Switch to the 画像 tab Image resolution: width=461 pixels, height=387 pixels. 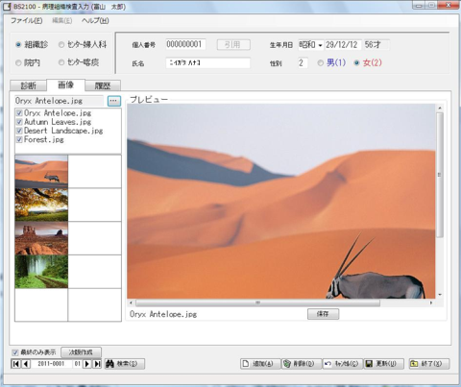(65, 85)
